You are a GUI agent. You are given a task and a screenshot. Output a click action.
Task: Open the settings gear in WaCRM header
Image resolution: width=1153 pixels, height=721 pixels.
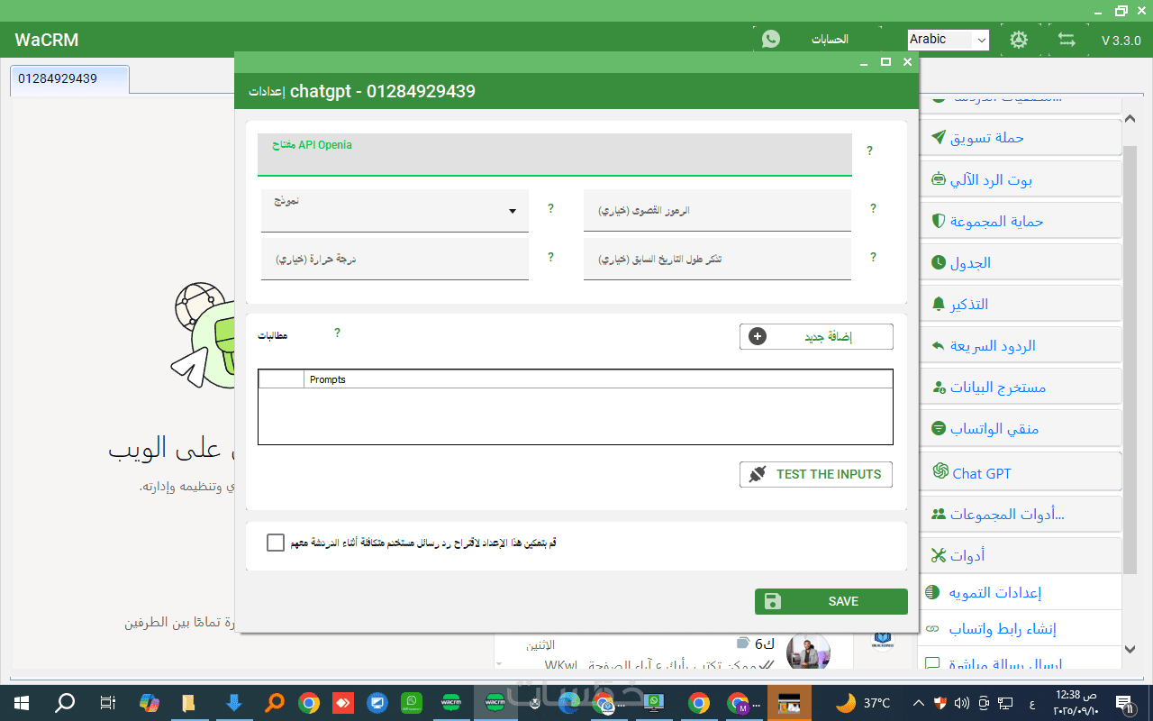(x=1019, y=40)
